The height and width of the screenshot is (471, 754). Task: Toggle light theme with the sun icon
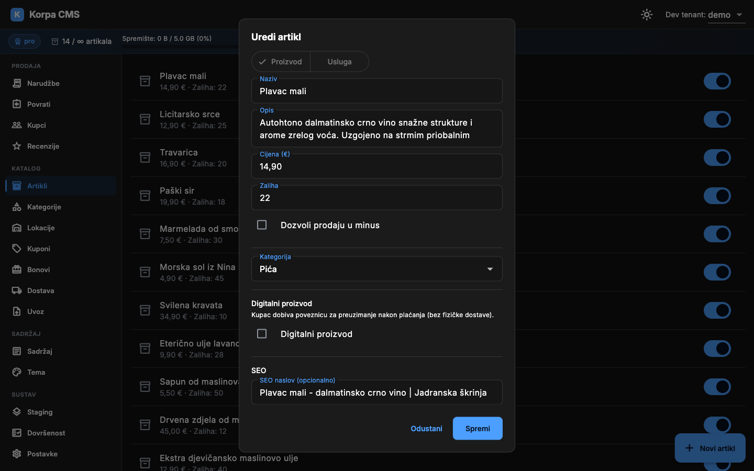point(647,15)
